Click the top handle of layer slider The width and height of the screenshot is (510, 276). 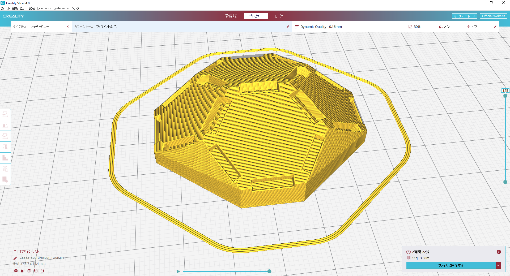tap(505, 96)
